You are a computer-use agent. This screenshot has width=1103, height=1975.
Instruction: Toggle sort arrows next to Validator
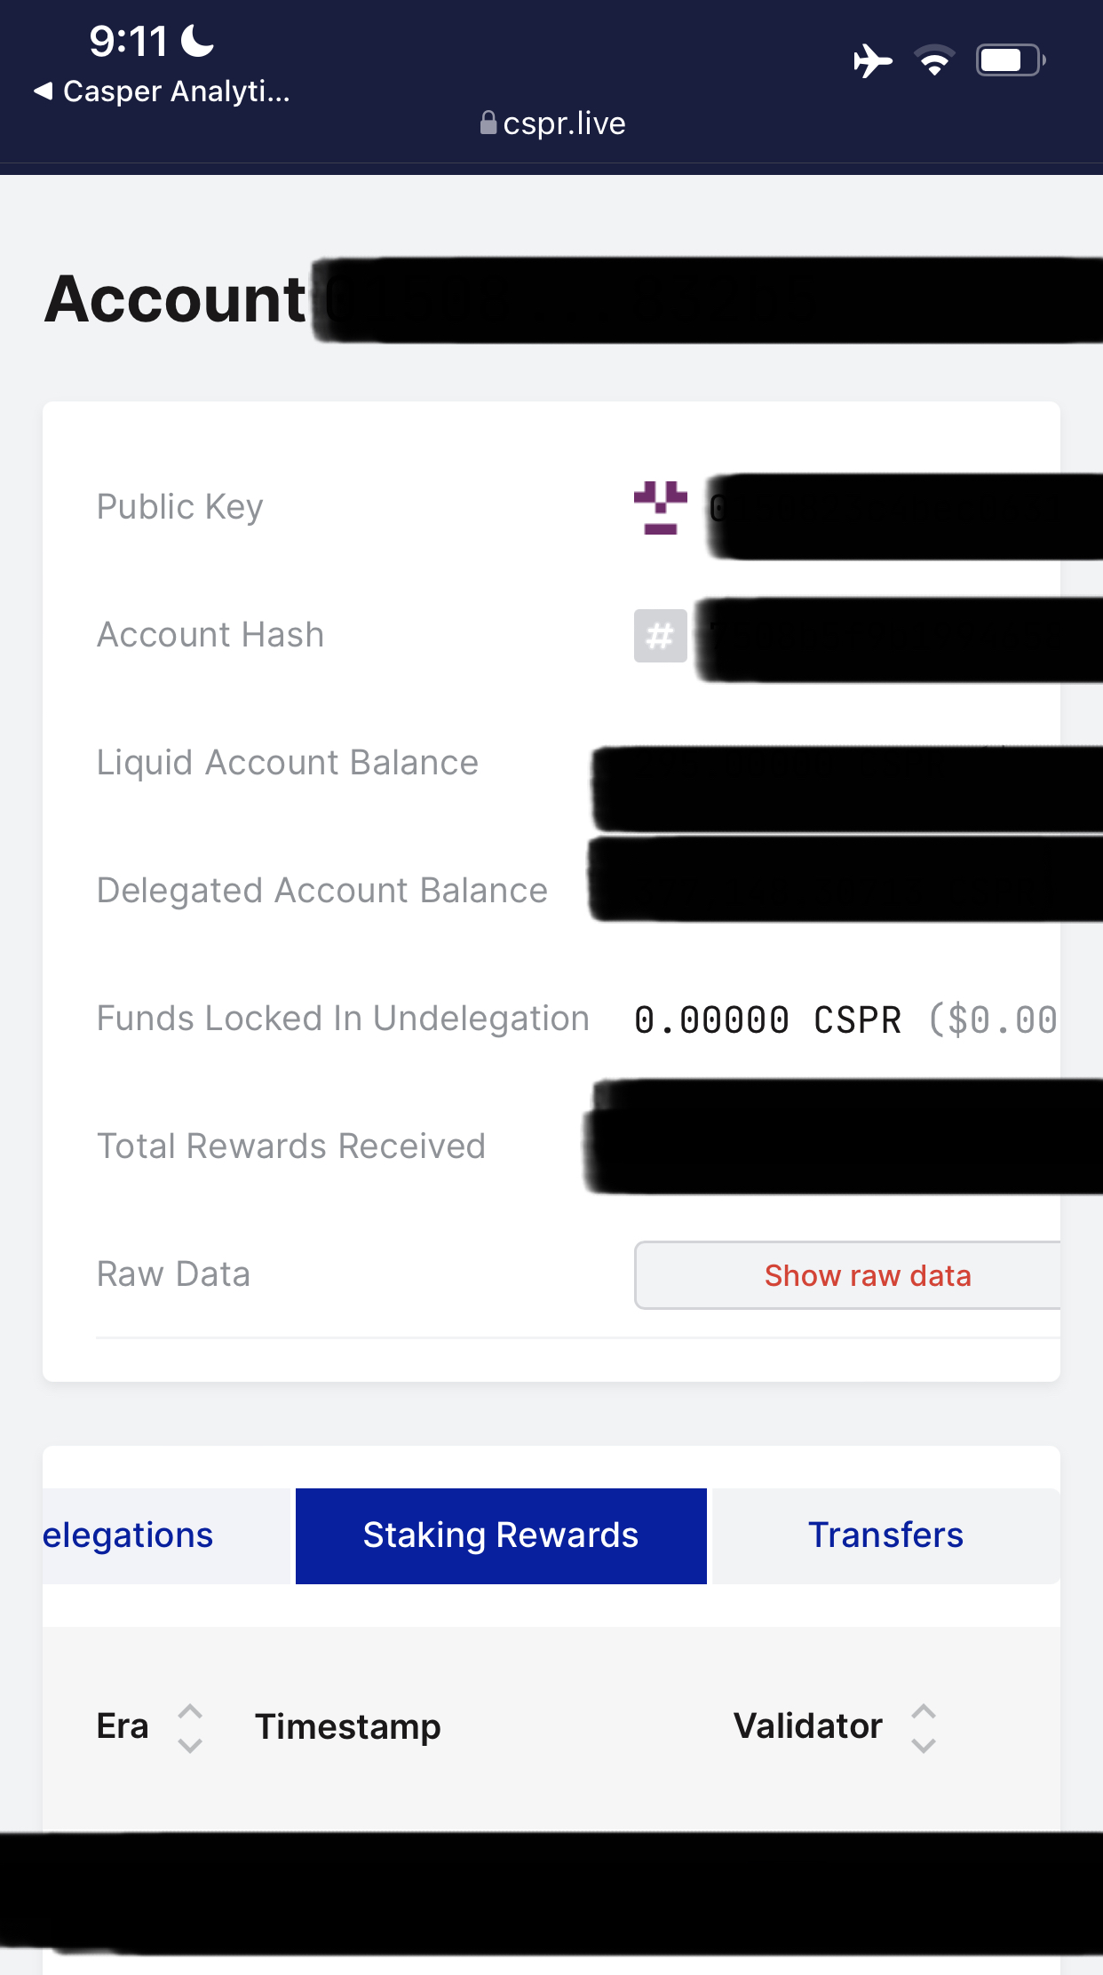pos(924,1727)
